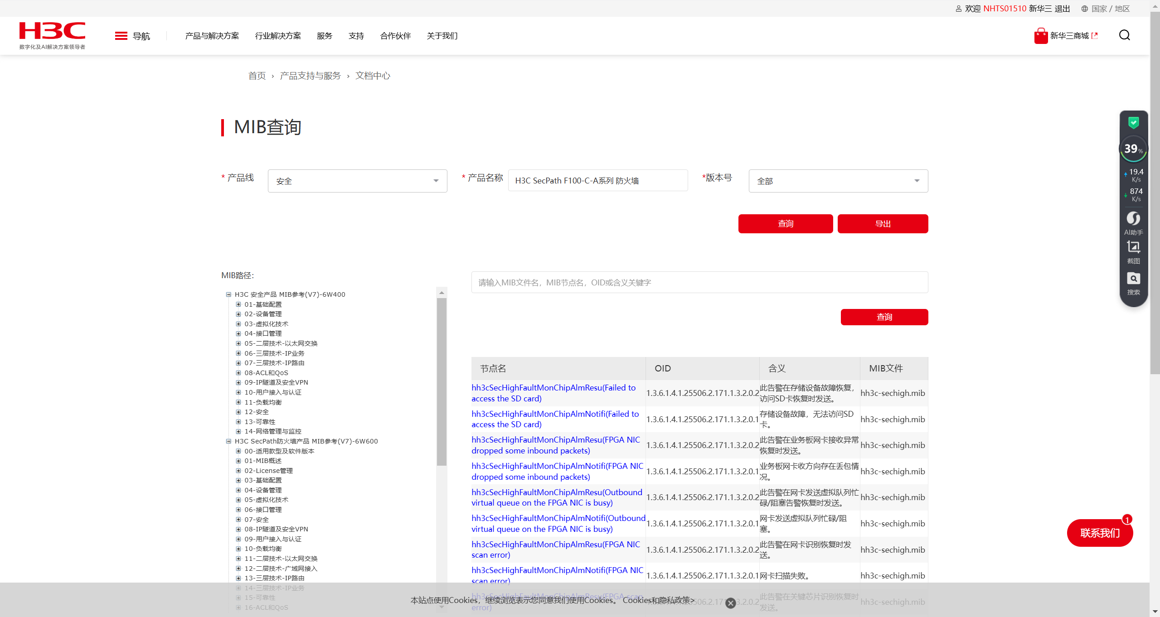The width and height of the screenshot is (1160, 617).
Task: Click the MIB tree scrollbar up arrow
Action: (x=442, y=293)
